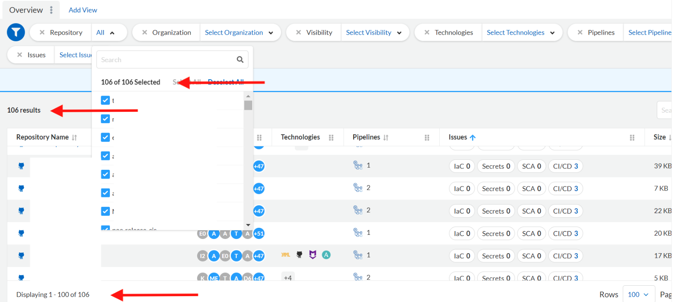Open the Select Pipeline dropdown
This screenshot has width=676, height=302.
pos(650,33)
